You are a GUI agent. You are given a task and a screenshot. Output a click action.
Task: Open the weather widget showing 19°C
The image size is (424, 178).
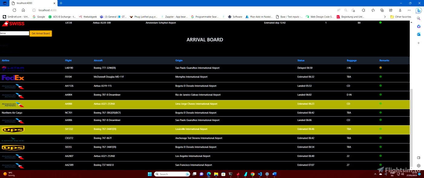9,174
